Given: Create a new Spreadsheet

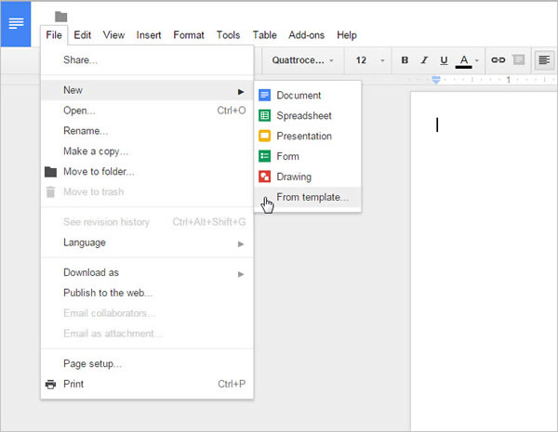Looking at the screenshot, I should [x=308, y=115].
